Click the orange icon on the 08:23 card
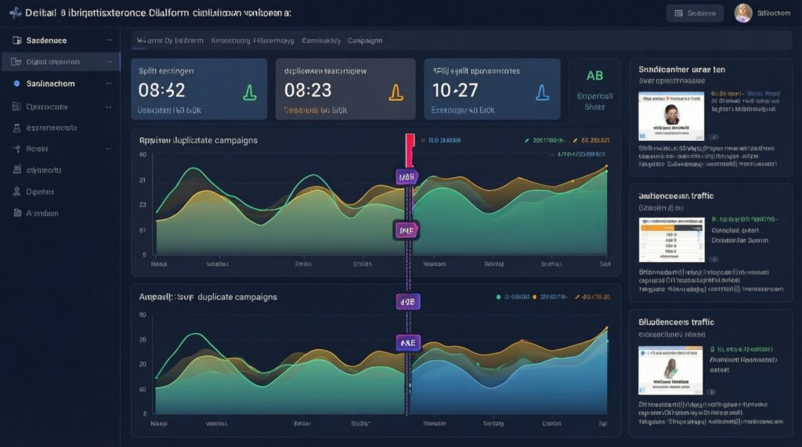This screenshot has width=802, height=447. [x=396, y=93]
